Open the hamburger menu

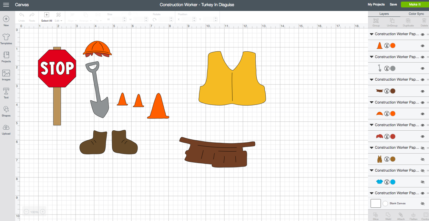click(x=6, y=5)
